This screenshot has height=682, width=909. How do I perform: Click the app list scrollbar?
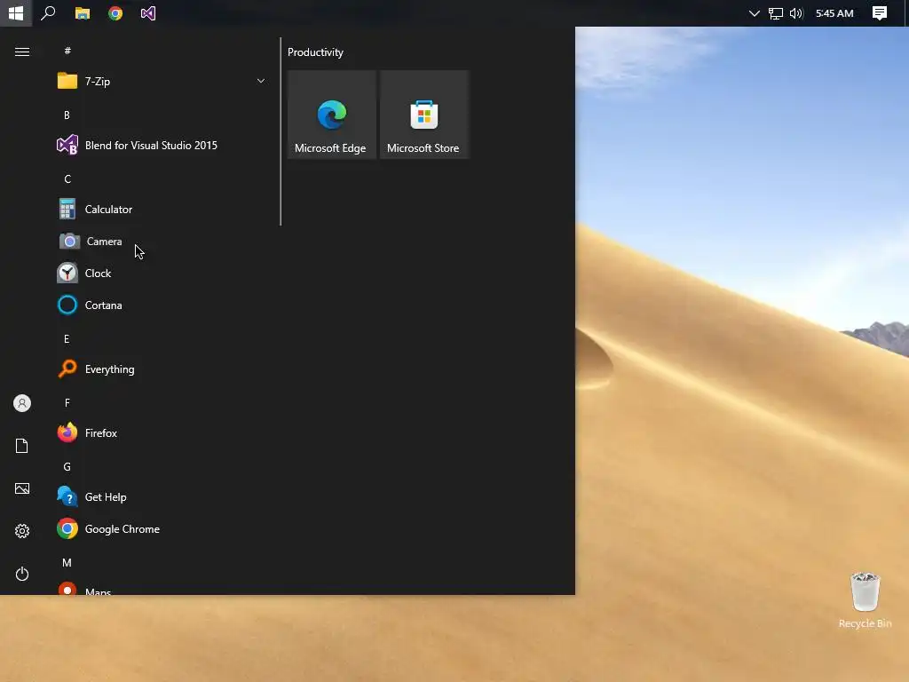(281, 131)
